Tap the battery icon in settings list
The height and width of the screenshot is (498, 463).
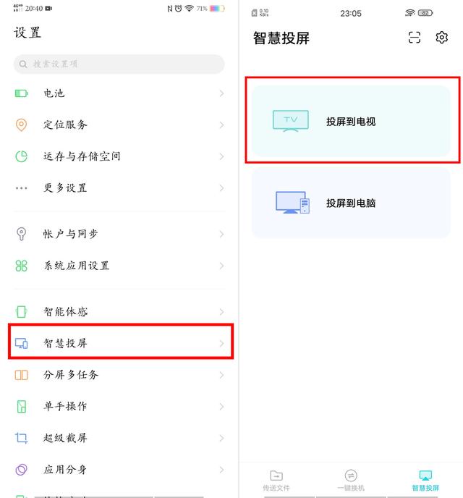[x=22, y=93]
